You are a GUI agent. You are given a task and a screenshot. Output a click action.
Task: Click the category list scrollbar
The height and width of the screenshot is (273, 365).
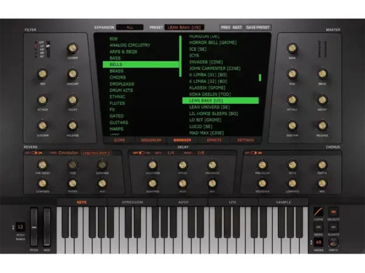click(181, 56)
